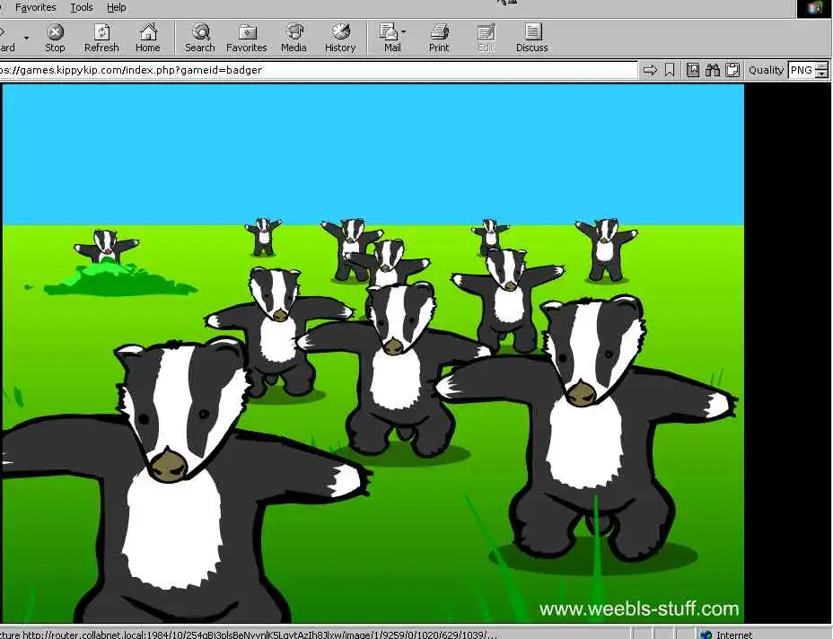
Task: Expand the Forward button history arrow
Action: click(27, 39)
